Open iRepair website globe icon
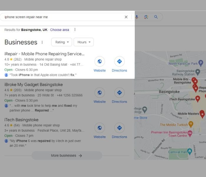The width and height of the screenshot is (206, 177). coord(99,62)
